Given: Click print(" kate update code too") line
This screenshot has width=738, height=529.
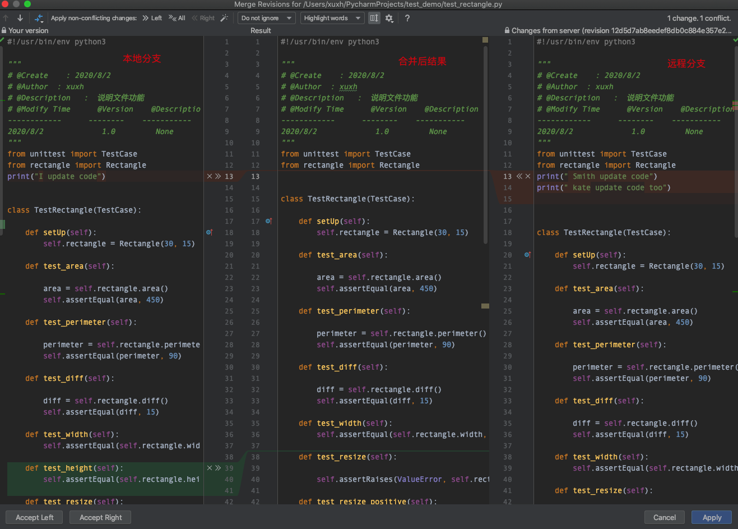Looking at the screenshot, I should click(604, 187).
